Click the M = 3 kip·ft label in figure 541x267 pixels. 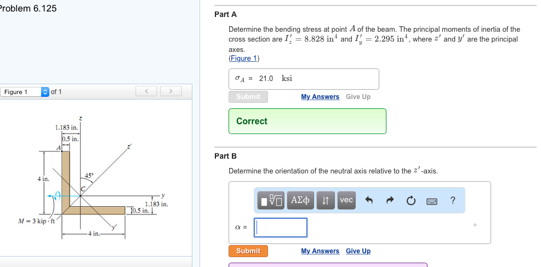tap(36, 221)
